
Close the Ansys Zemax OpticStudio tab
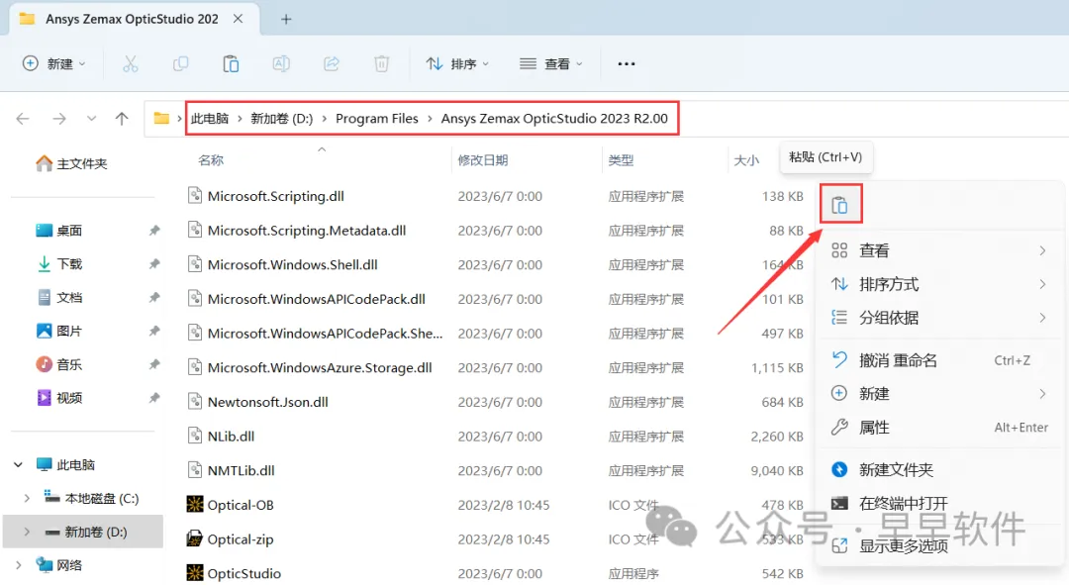point(238,19)
